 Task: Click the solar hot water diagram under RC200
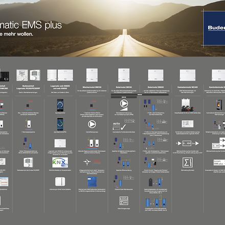coord(28,143)
